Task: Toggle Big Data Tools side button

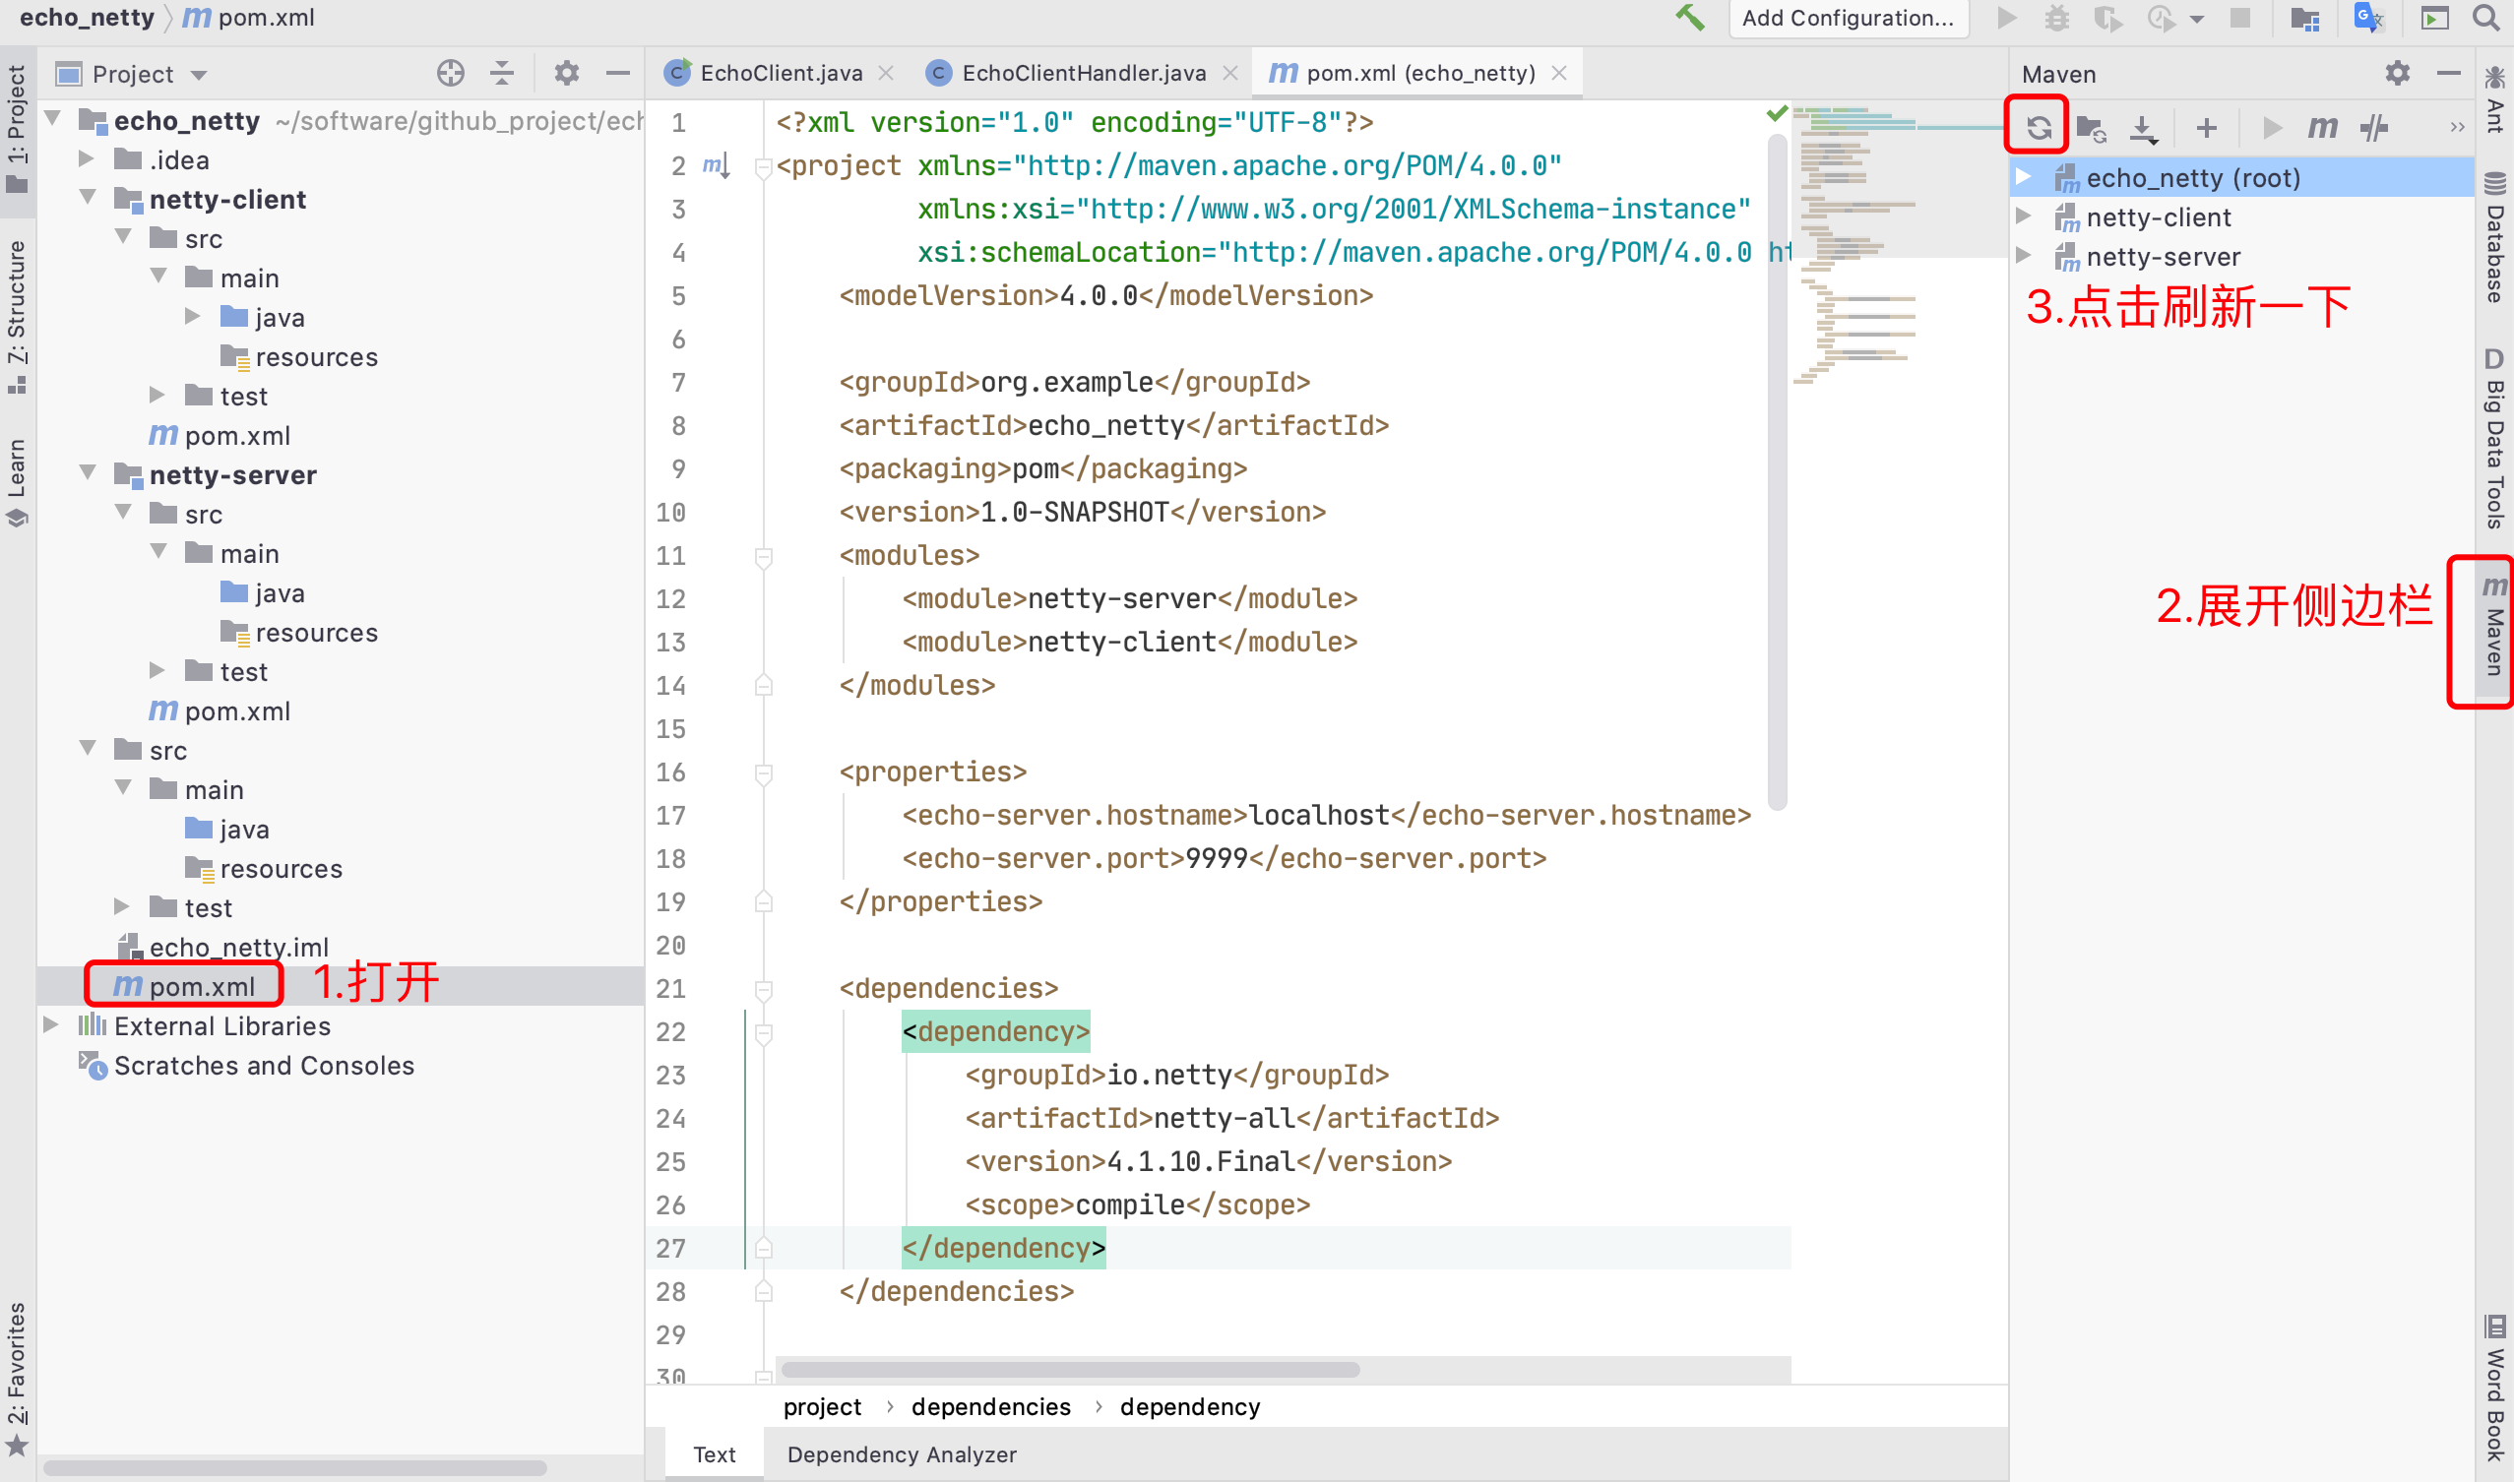Action: [x=2494, y=437]
